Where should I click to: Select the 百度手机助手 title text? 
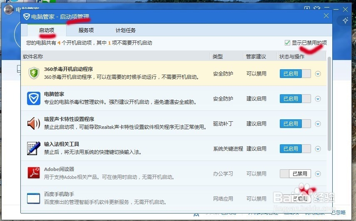tap(59, 194)
